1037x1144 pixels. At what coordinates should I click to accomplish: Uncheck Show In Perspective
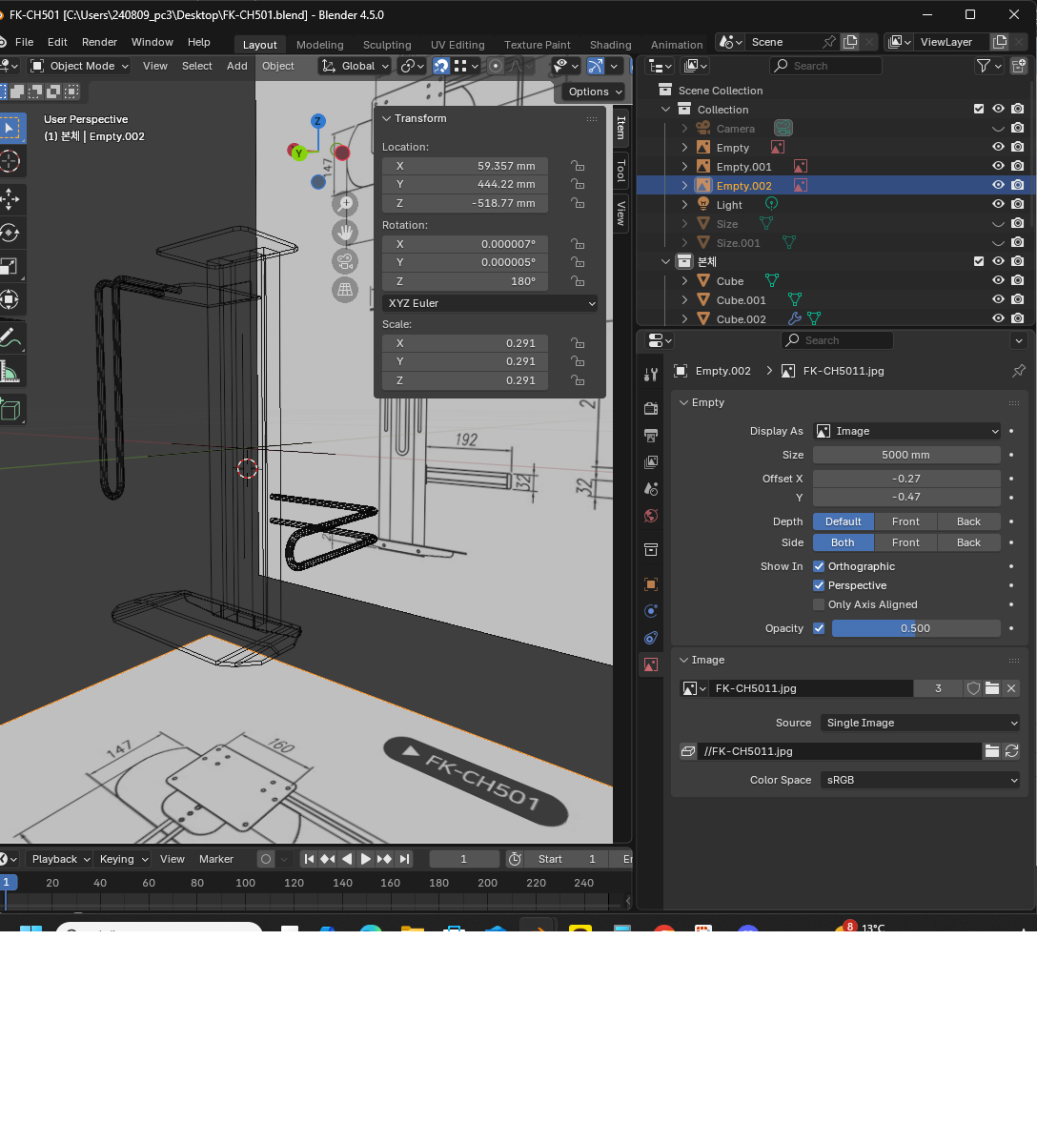click(819, 585)
